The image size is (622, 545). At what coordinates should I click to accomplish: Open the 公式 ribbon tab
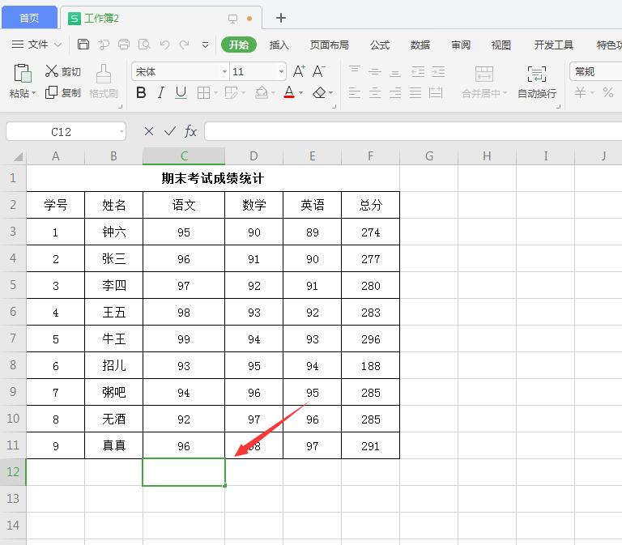[380, 45]
